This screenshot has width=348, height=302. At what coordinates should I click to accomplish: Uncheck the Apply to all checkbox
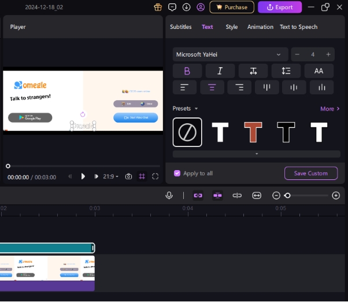tap(177, 173)
